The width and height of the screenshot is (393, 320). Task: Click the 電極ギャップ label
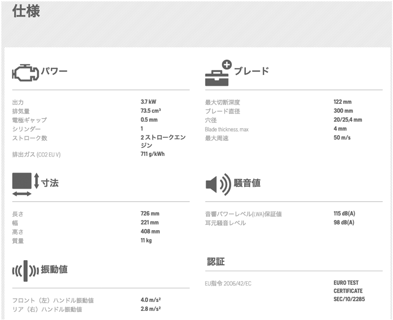point(29,120)
